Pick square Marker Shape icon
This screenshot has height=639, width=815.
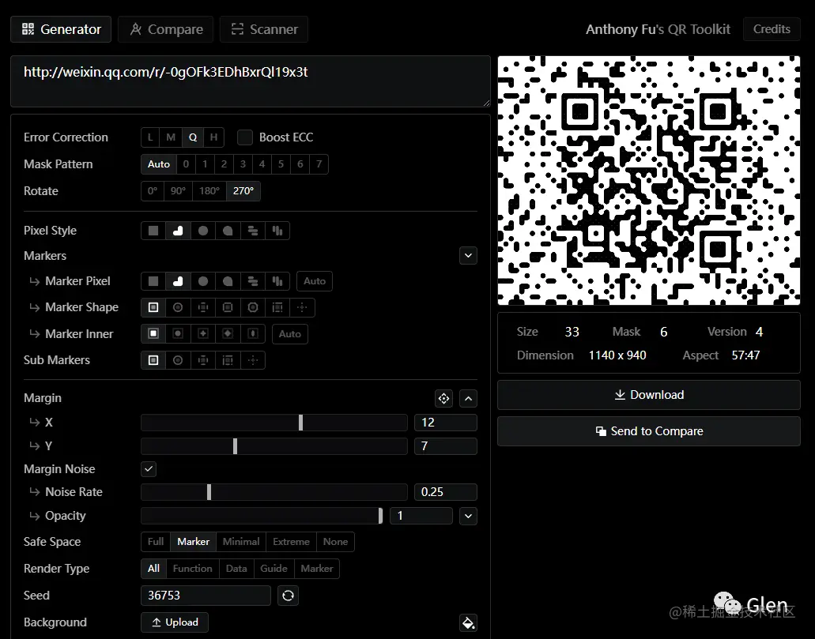click(153, 307)
